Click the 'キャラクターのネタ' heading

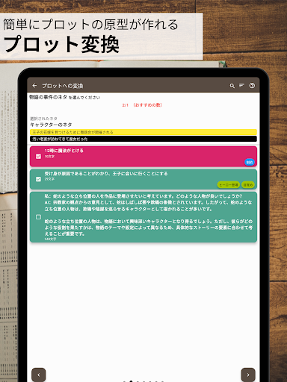click(51, 125)
